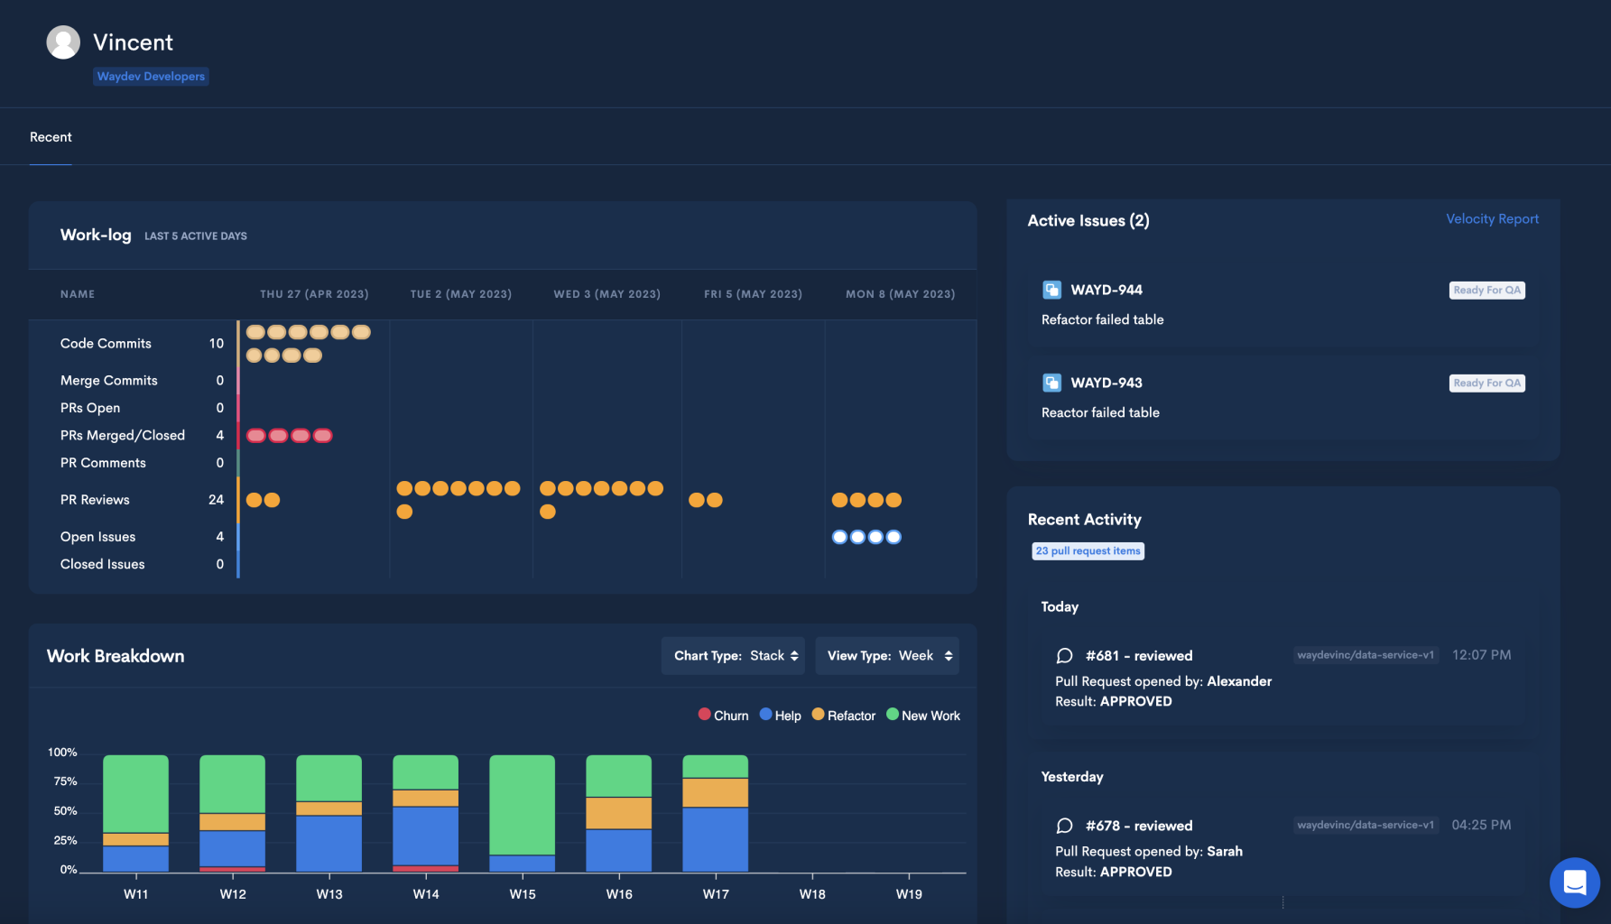1611x924 pixels.
Task: Click Ready For QA badge on WAYD-944
Action: 1486,290
